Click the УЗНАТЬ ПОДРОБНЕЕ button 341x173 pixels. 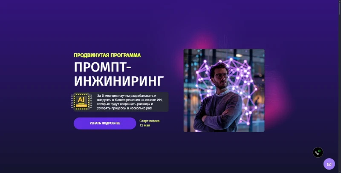pos(105,123)
